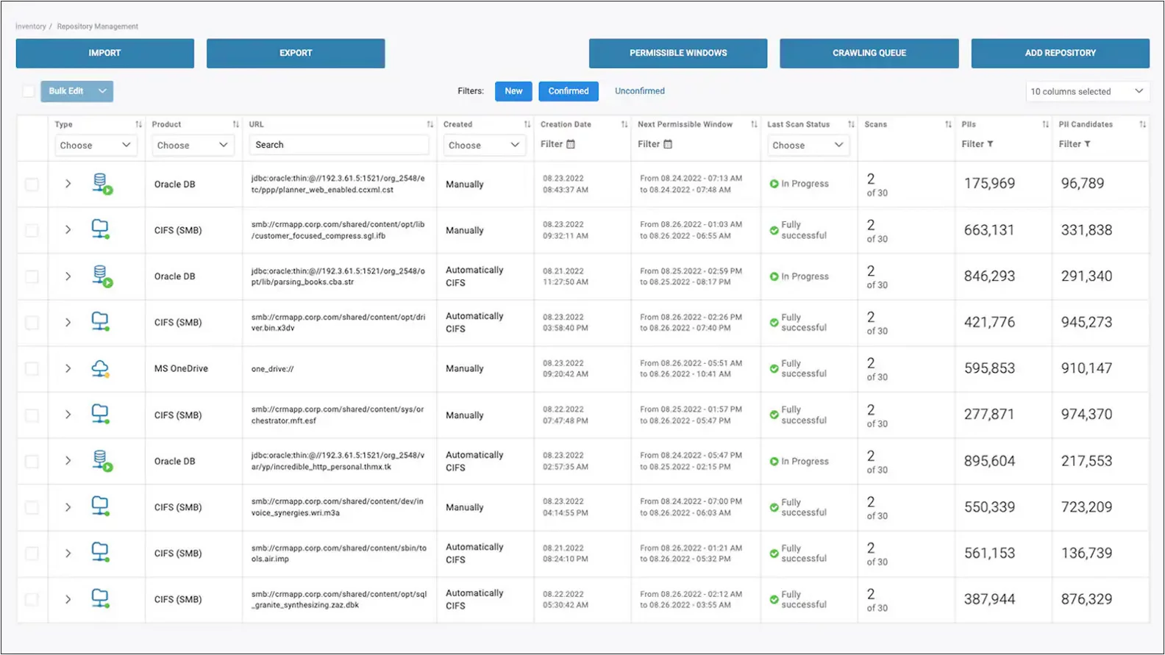Click the Creation Date calendar filter icon
This screenshot has height=655, width=1165.
tap(571, 144)
